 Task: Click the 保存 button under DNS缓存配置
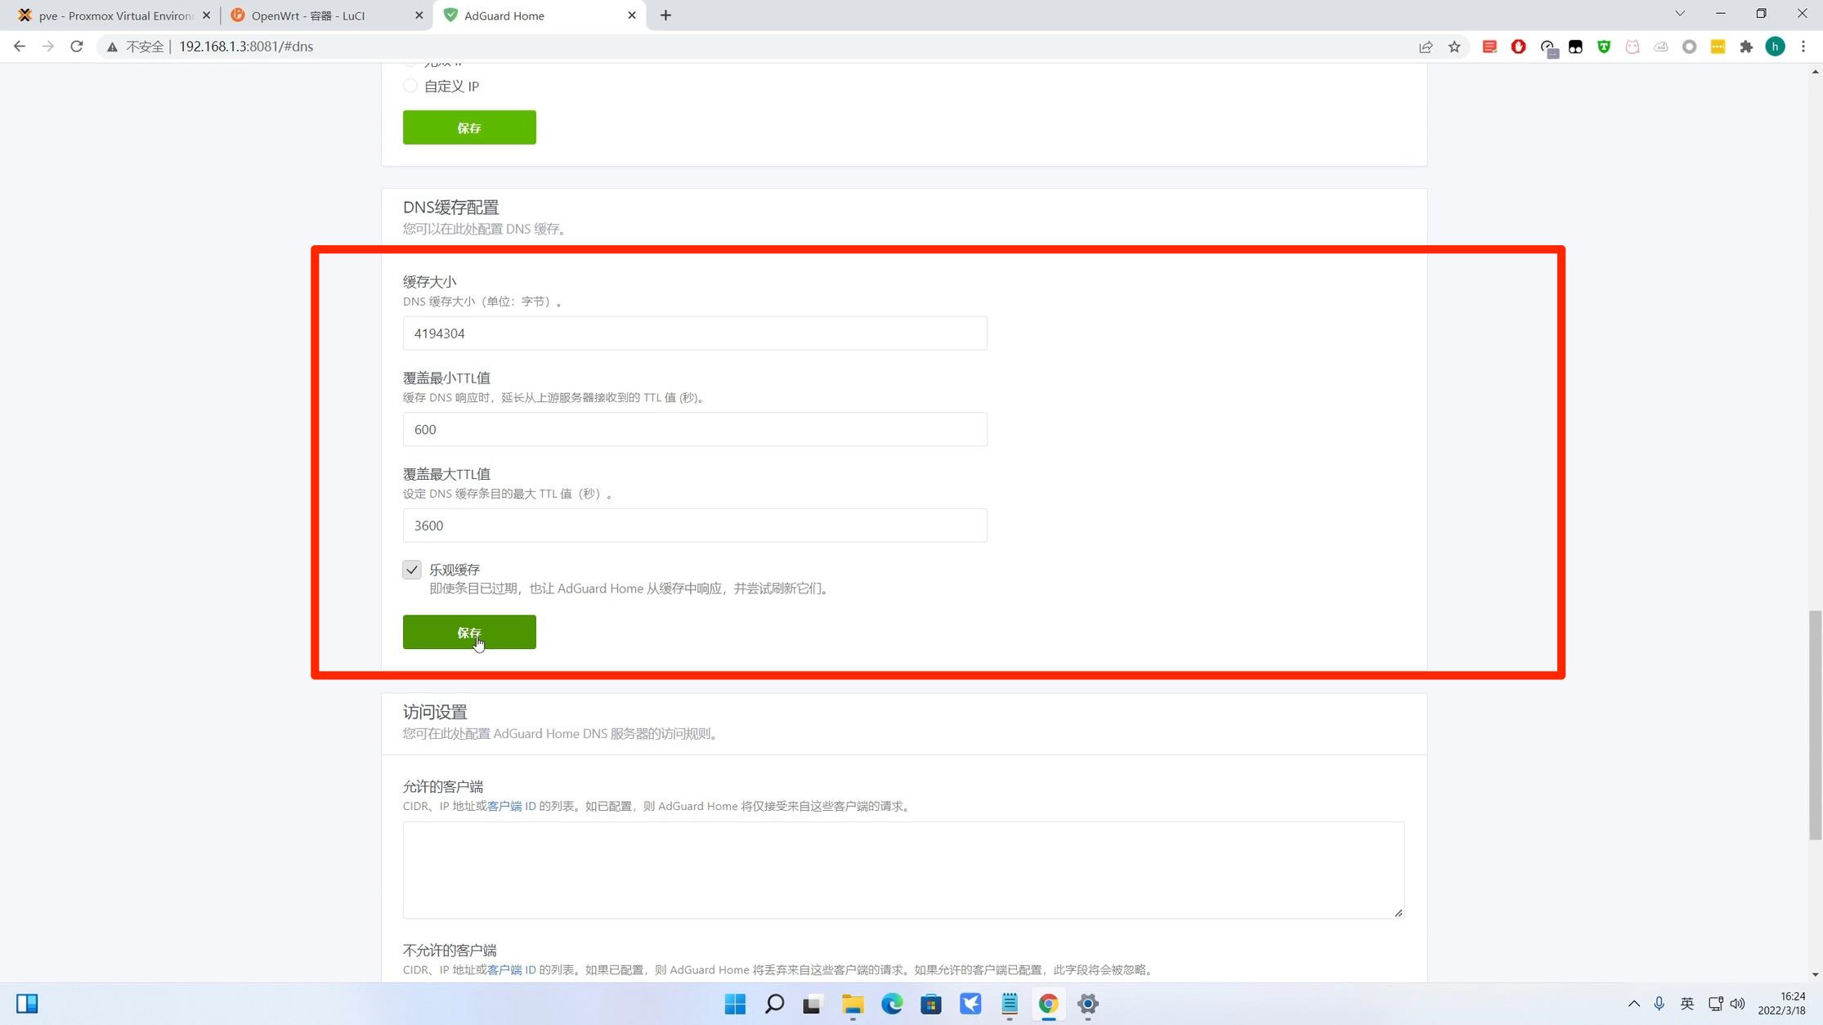click(468, 632)
